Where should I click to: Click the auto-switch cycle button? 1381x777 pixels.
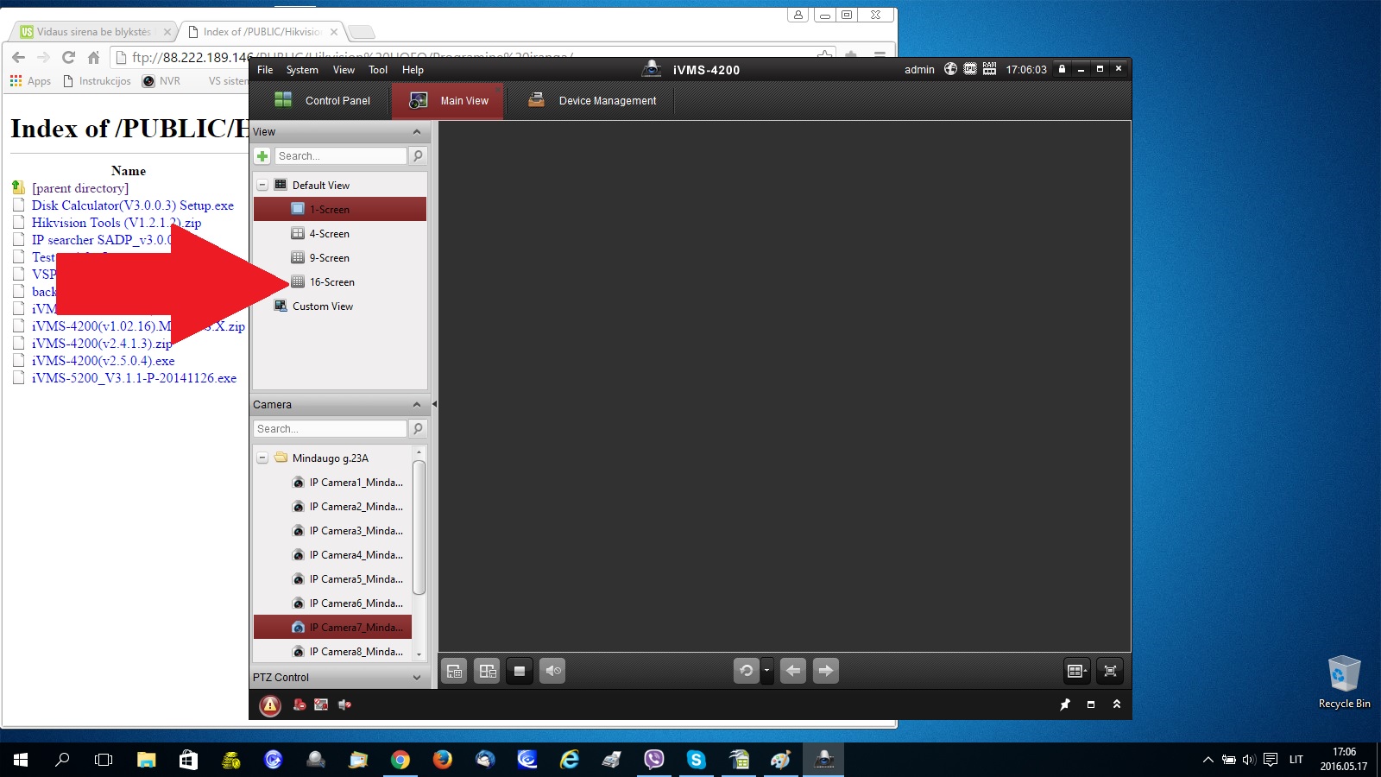click(x=747, y=671)
